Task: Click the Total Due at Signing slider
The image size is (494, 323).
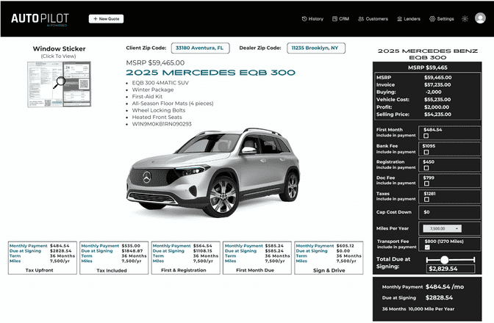Action: pyautogui.click(x=450, y=260)
